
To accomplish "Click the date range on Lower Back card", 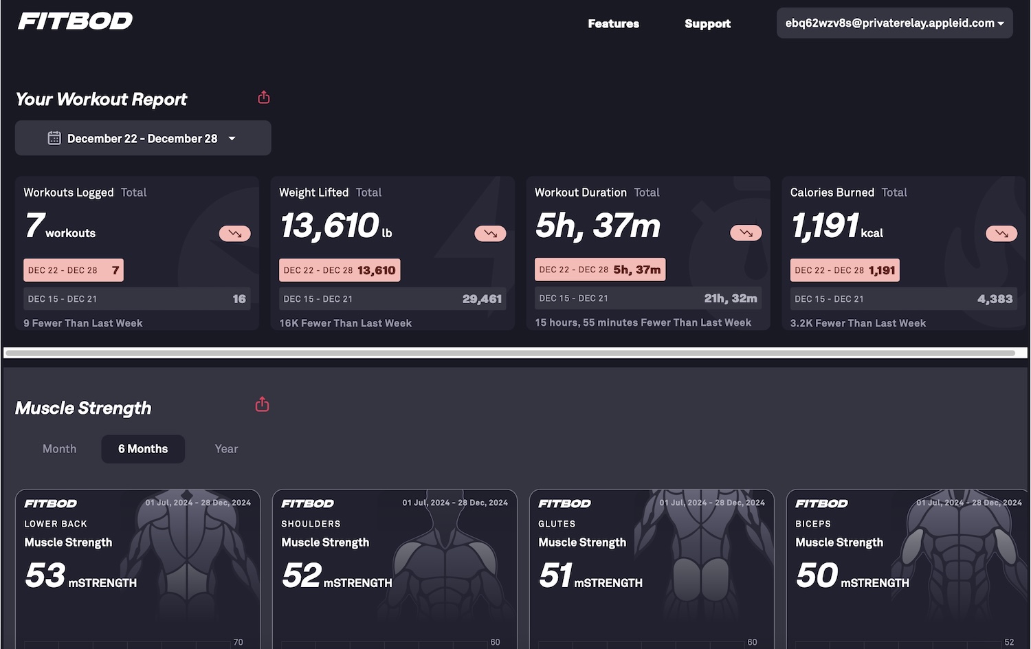I will click(198, 503).
